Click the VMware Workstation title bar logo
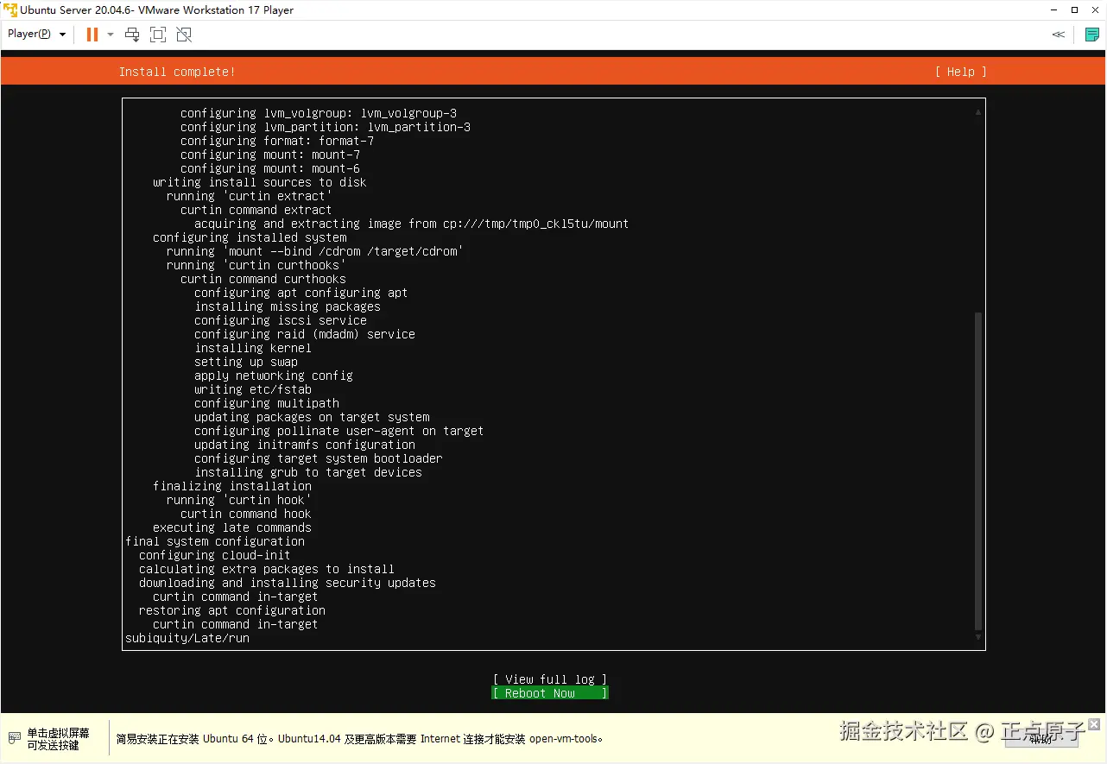The image size is (1107, 764). pyautogui.click(x=10, y=10)
